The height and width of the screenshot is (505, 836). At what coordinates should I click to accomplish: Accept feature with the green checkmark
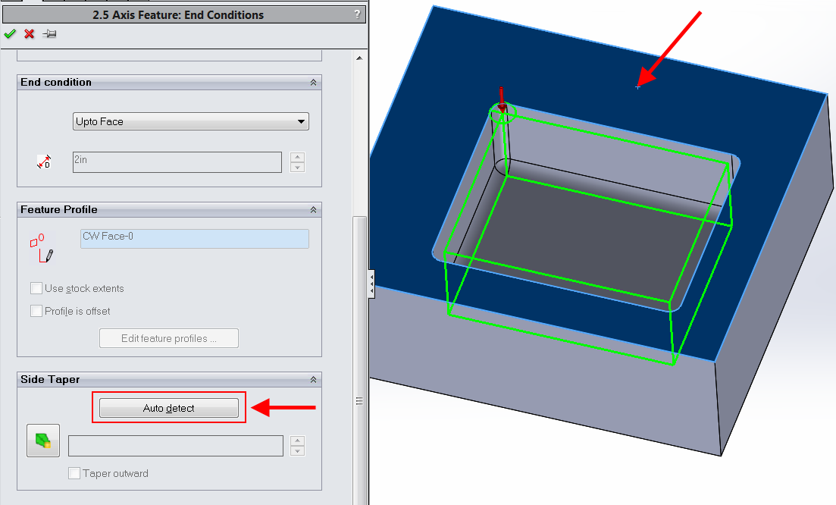10,34
